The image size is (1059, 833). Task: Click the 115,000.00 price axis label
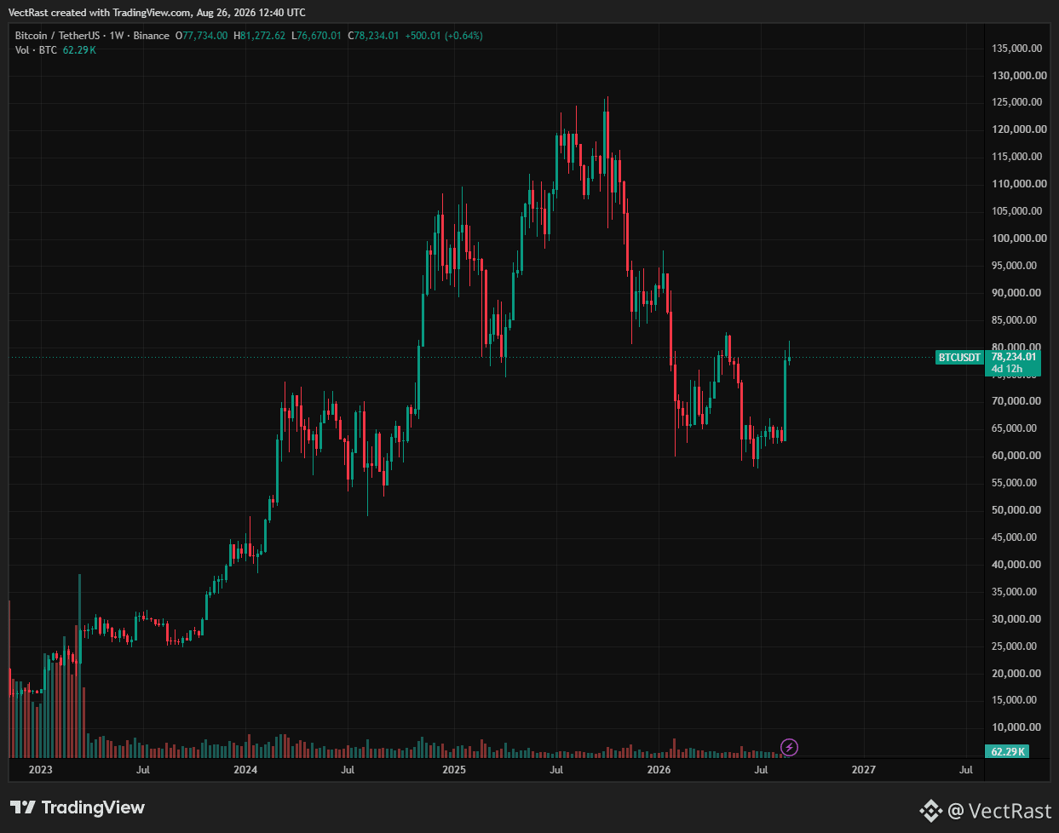click(x=1017, y=157)
